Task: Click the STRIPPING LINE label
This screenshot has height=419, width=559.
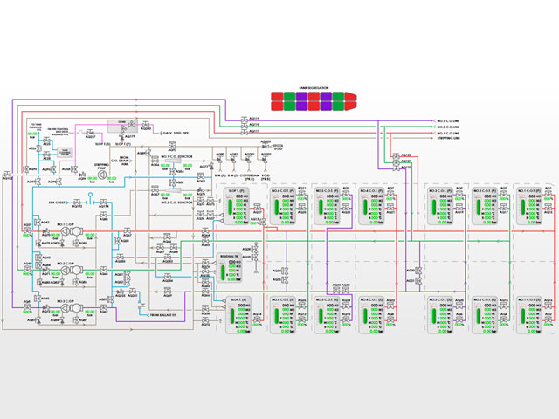Action: click(x=448, y=138)
